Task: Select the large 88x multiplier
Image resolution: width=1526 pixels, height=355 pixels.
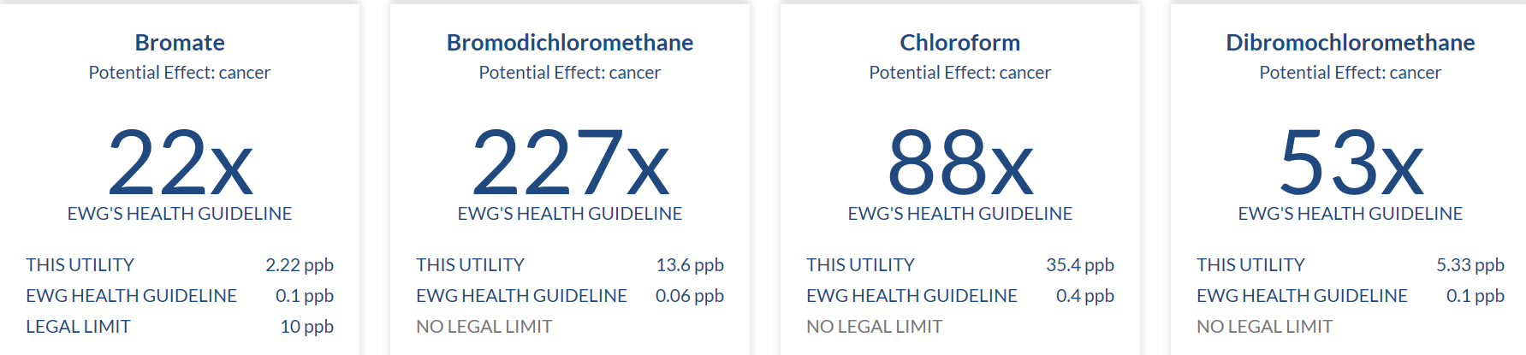Action: click(x=959, y=163)
